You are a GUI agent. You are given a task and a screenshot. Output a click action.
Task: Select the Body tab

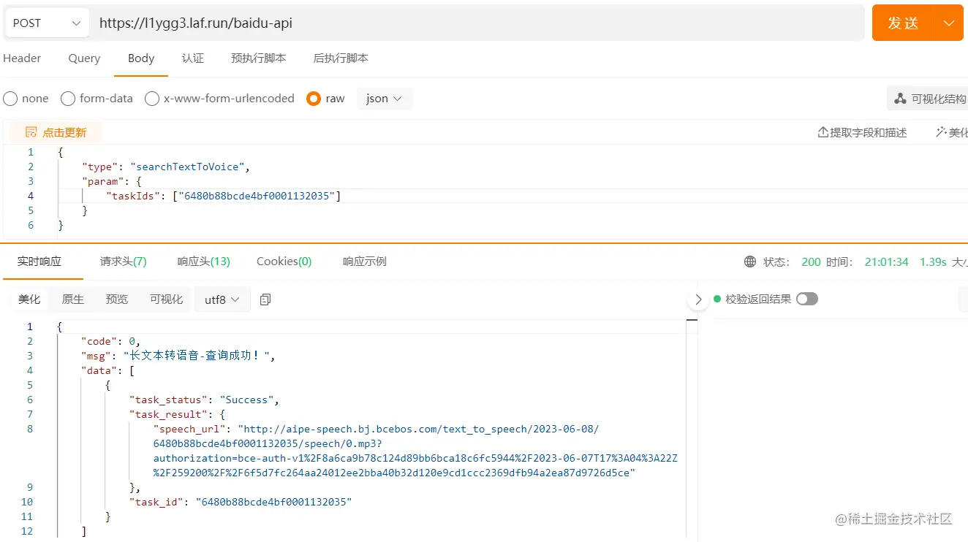(141, 58)
